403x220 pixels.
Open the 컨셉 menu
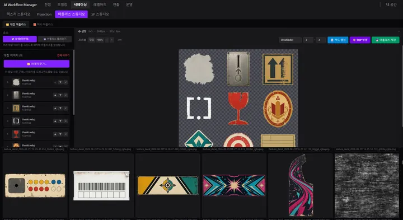(x=48, y=4)
